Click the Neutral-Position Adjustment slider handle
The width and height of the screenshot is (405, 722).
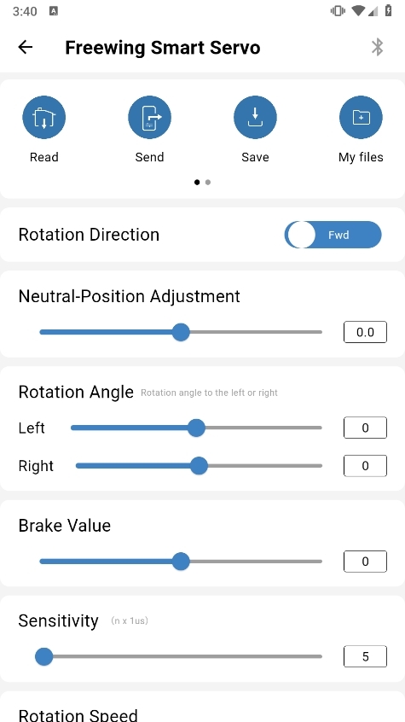pos(181,332)
